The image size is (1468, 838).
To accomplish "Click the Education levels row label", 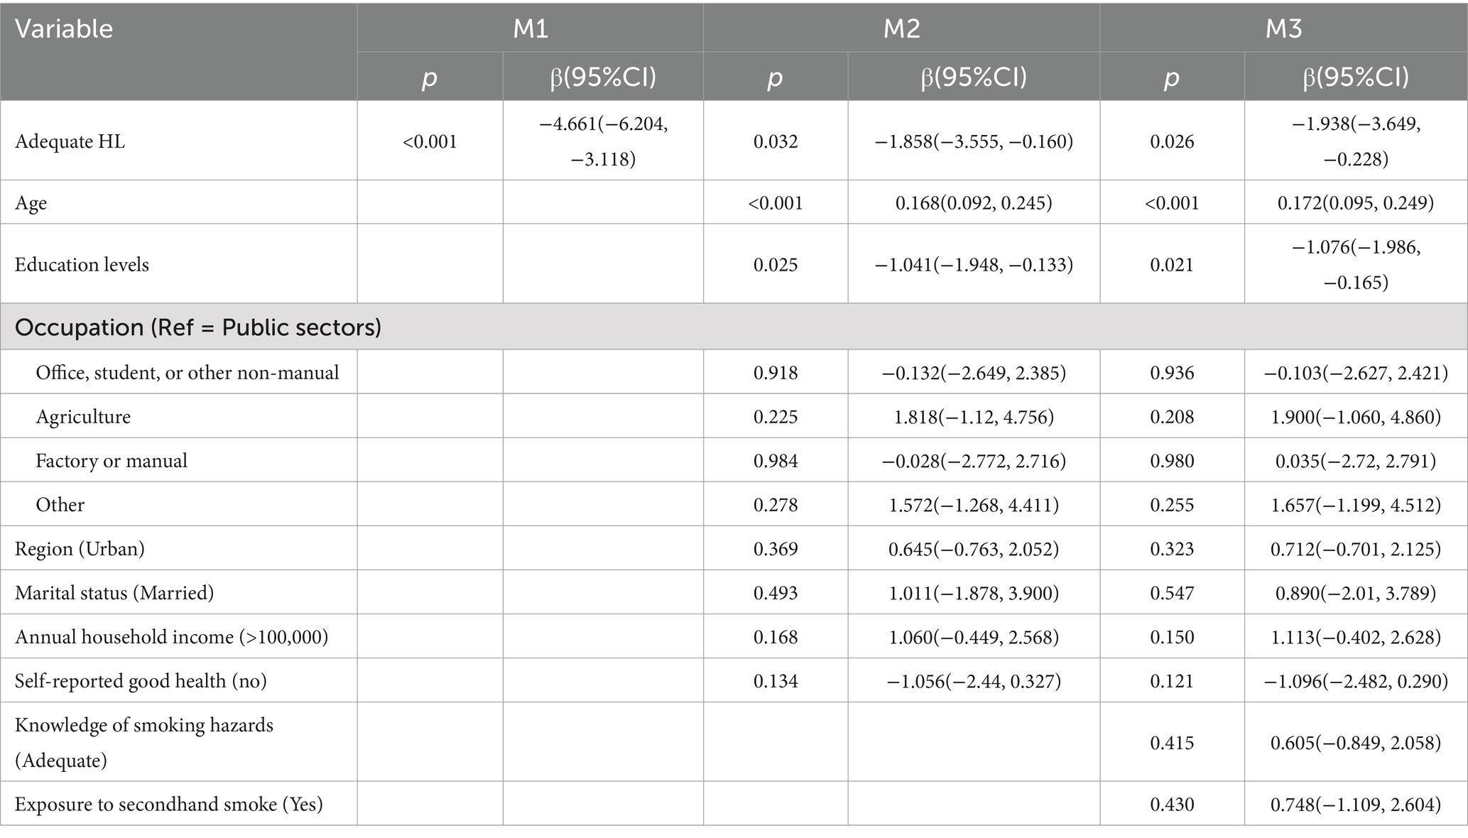I will tap(82, 265).
